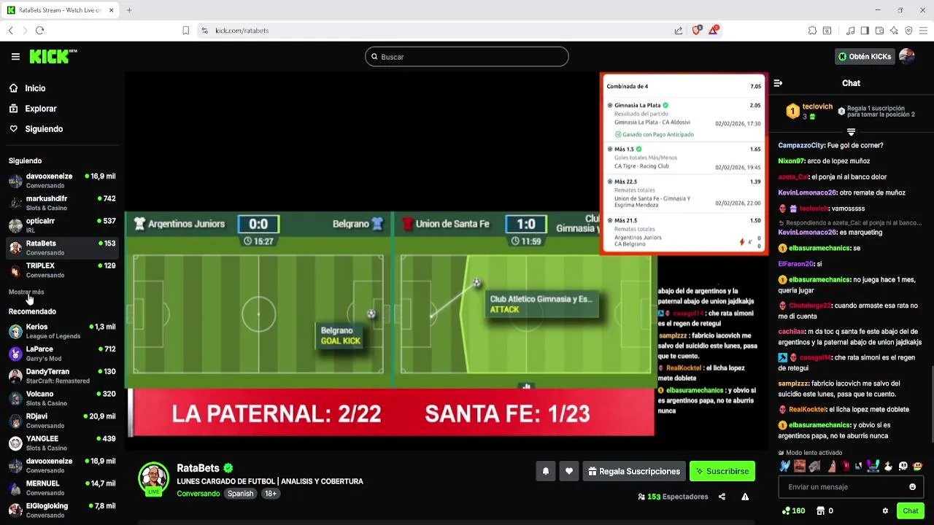The width and height of the screenshot is (934, 525).
Task: Open recommended channel Volcano
Action: click(x=62, y=398)
